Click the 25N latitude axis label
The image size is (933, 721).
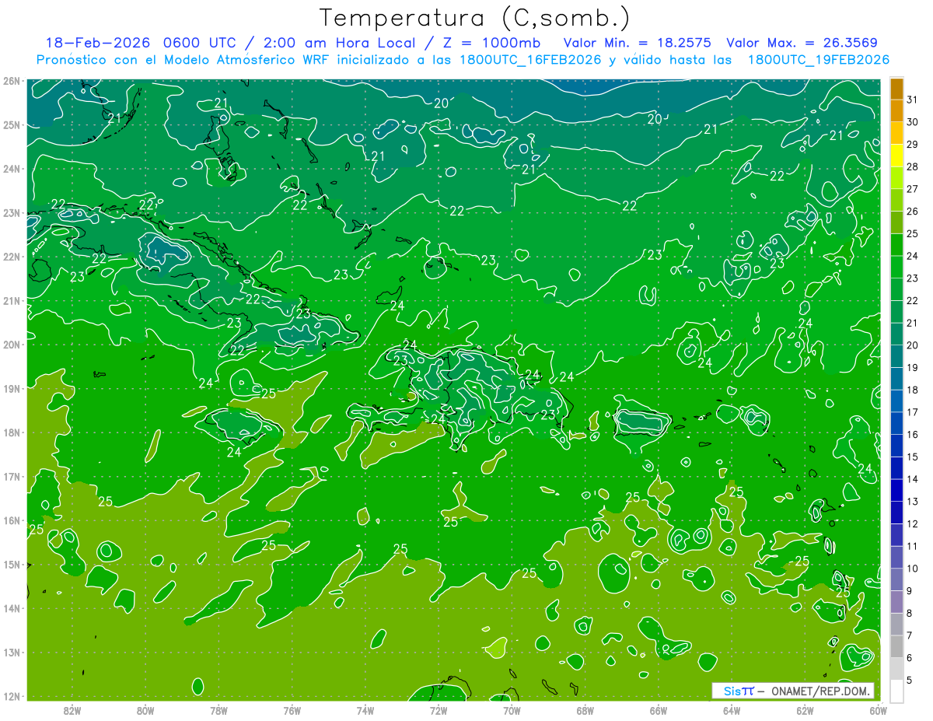[11, 124]
